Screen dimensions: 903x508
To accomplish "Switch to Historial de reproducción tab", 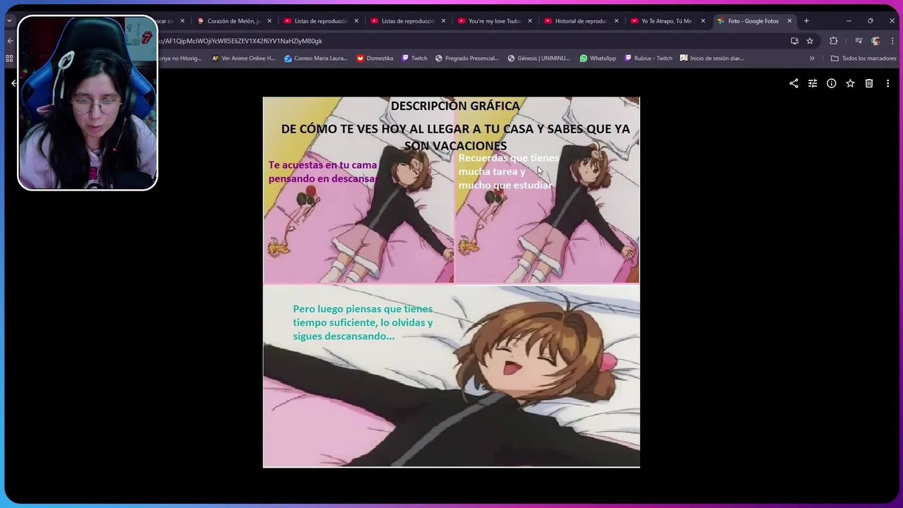I will coord(581,21).
